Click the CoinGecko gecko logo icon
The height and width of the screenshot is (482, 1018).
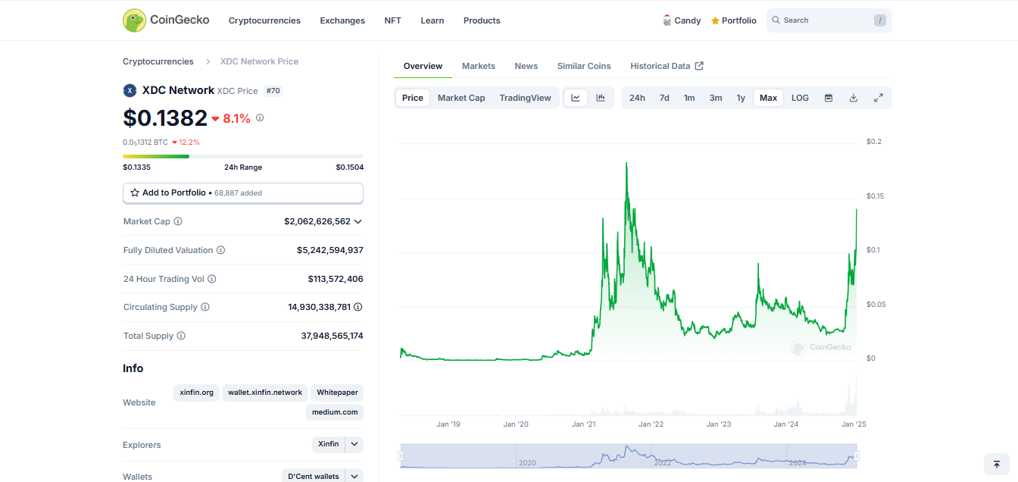click(135, 20)
